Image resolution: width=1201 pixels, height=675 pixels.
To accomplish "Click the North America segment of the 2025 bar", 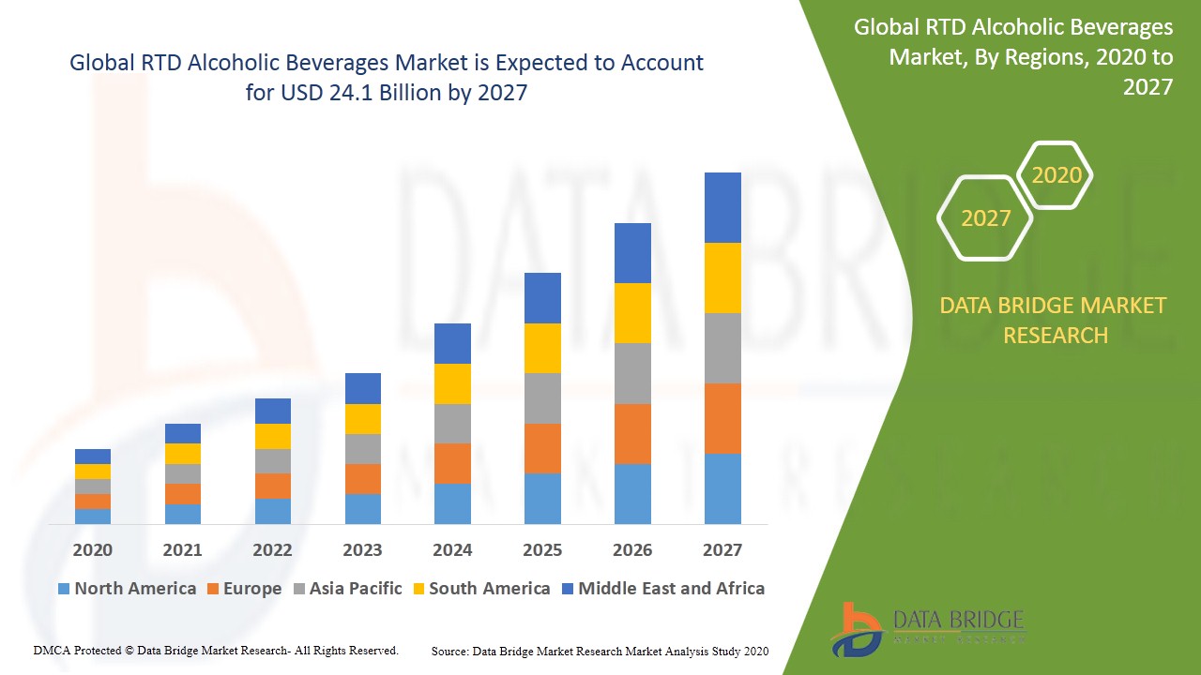I will tap(542, 498).
